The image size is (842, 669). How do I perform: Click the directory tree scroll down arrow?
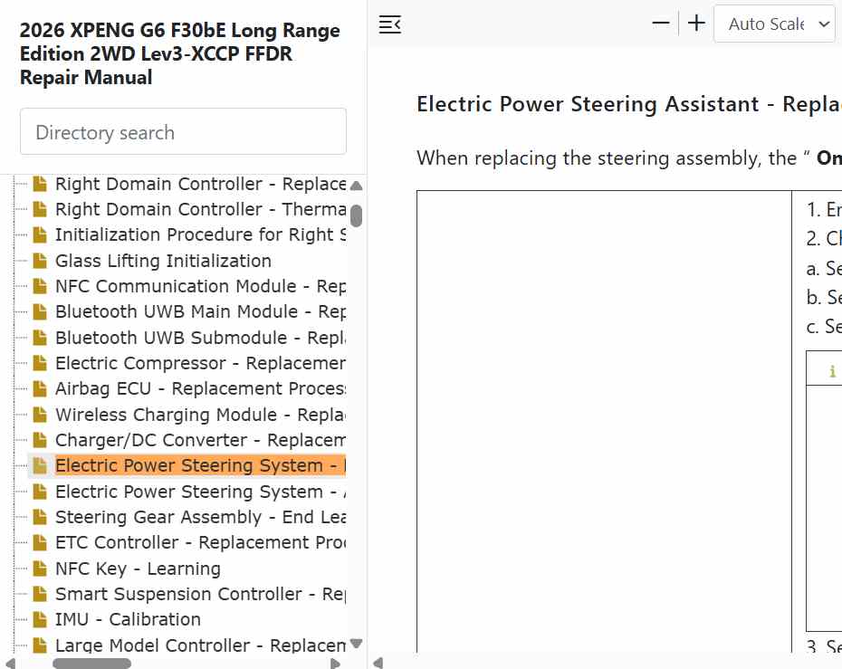tap(356, 643)
